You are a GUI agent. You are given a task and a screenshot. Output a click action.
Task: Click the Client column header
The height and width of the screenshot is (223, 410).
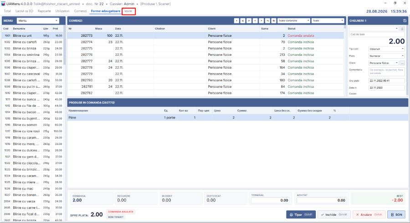pyautogui.click(x=211, y=29)
